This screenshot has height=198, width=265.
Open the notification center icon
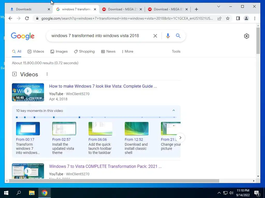coord(257,193)
